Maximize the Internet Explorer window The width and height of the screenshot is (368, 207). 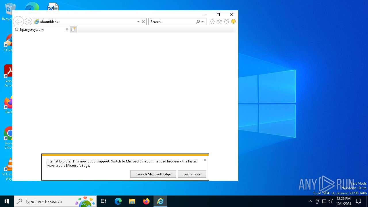218,15
